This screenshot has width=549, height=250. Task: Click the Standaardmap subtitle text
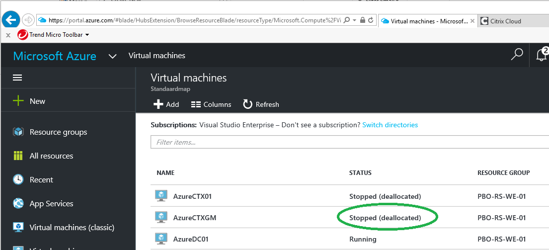click(170, 89)
